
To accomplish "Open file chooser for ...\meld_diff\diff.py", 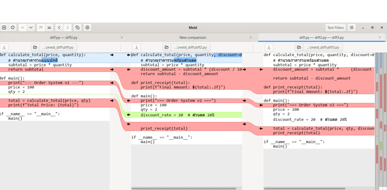I will click(x=54, y=47).
